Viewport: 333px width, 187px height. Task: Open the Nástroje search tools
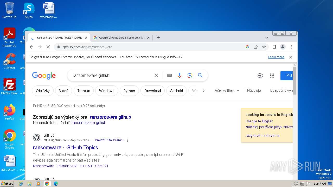(254, 90)
